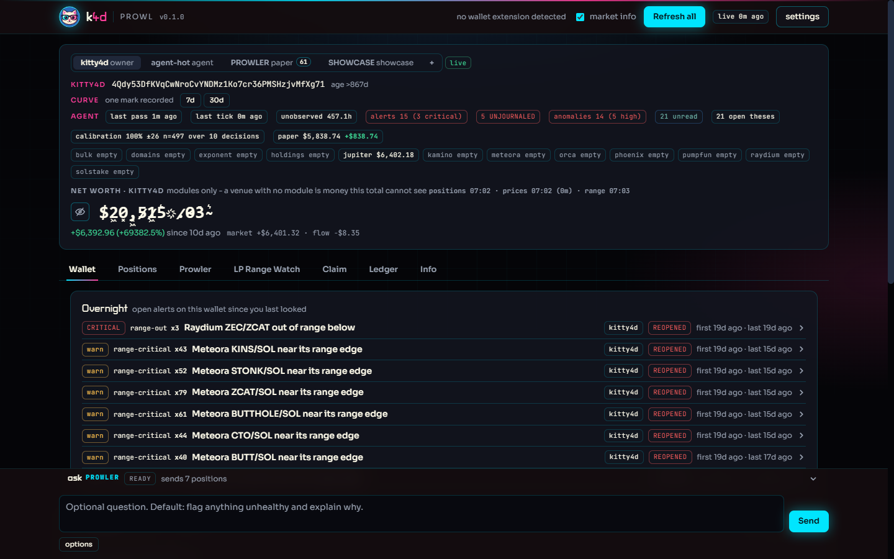Open the Info tab
Image resolution: width=894 pixels, height=559 pixels.
pos(428,269)
